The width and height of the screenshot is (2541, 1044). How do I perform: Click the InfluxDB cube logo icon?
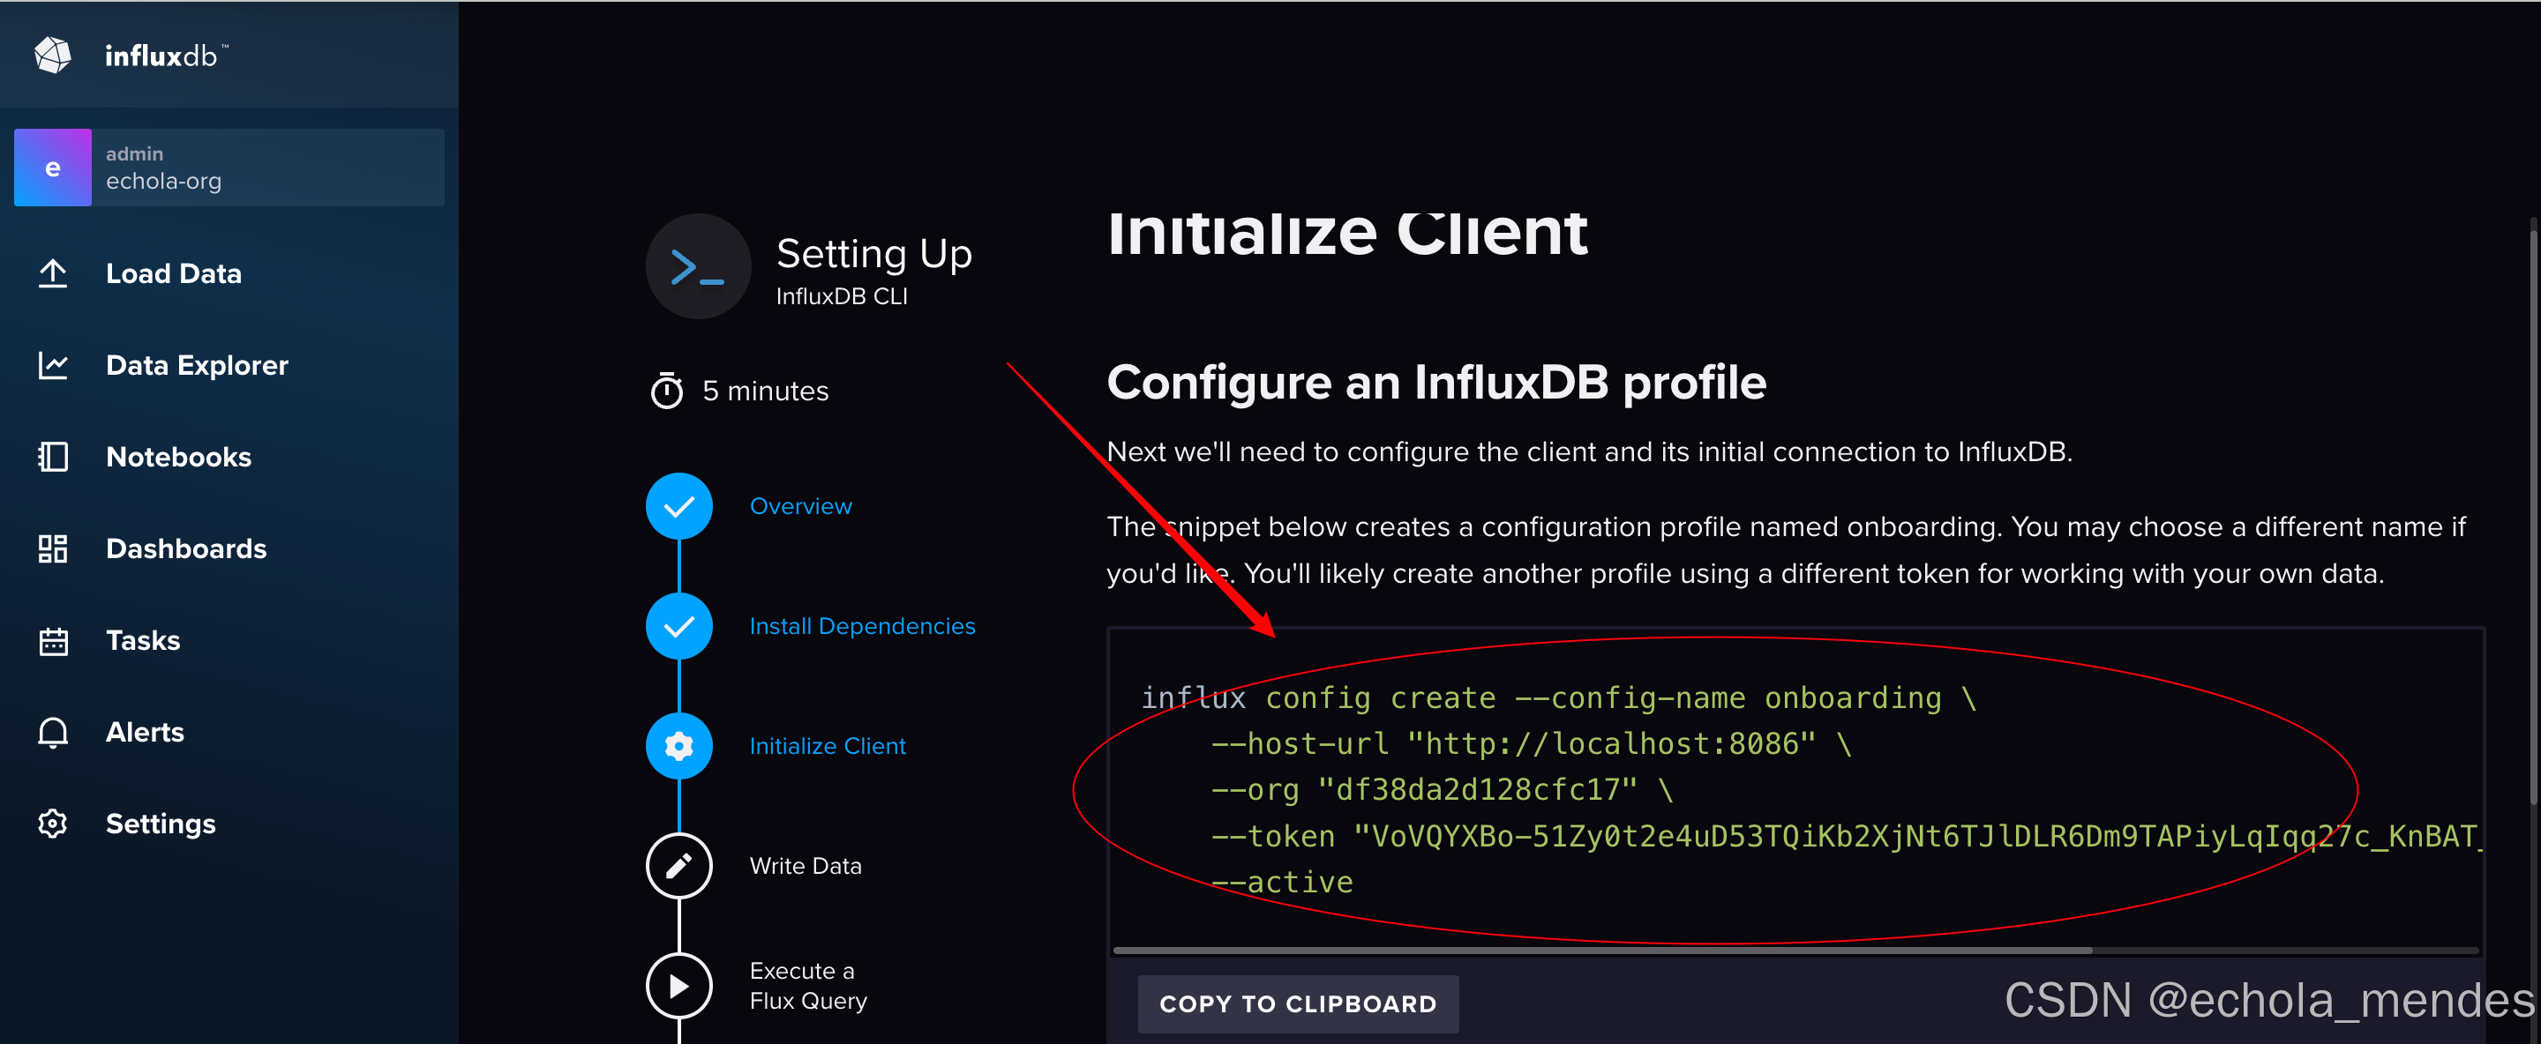click(x=53, y=56)
